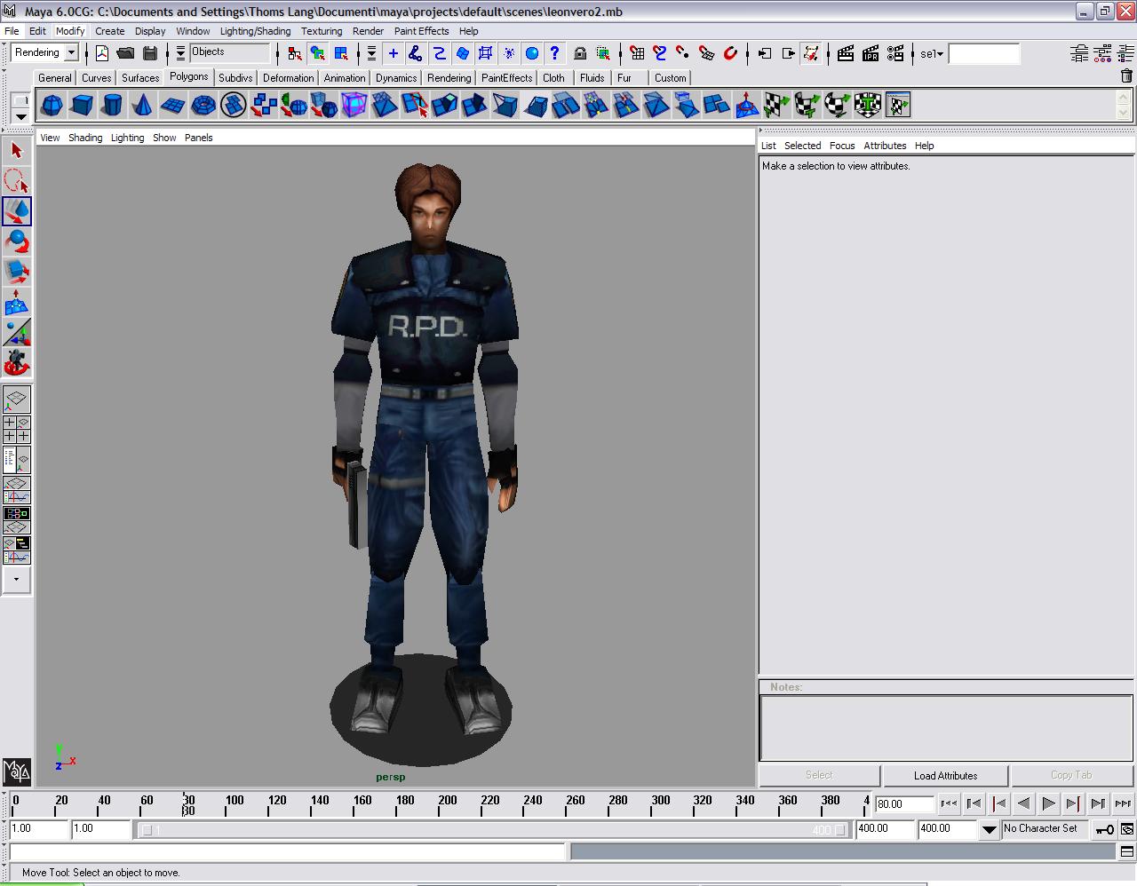The height and width of the screenshot is (886, 1137).
Task: Switch to the Deformation shelf tab
Action: (288, 78)
